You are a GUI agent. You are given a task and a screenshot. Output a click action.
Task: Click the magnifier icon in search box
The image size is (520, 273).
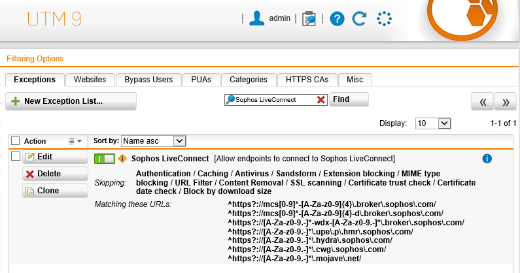pos(230,100)
